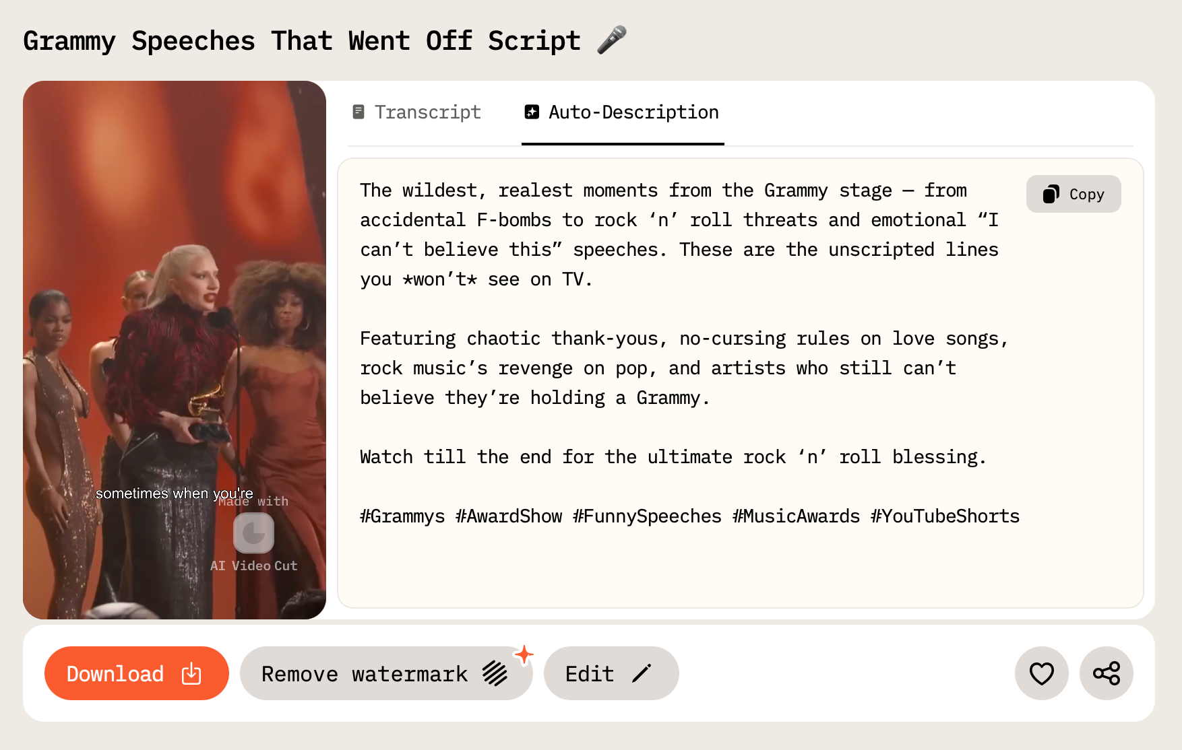
Task: Click the pencil icon on Edit
Action: [642, 673]
